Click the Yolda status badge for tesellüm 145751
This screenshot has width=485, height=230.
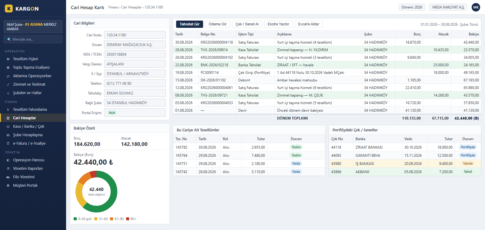296,163
